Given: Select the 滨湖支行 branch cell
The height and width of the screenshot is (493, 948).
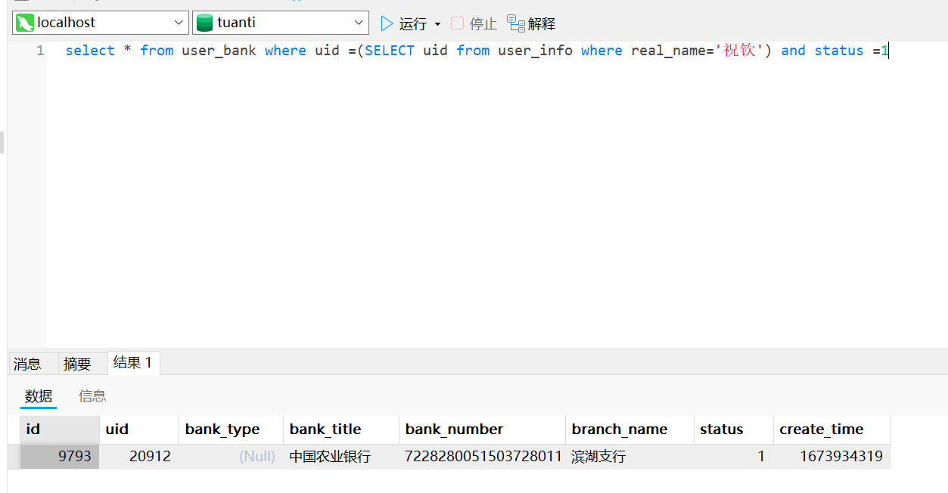Looking at the screenshot, I should tap(629, 457).
